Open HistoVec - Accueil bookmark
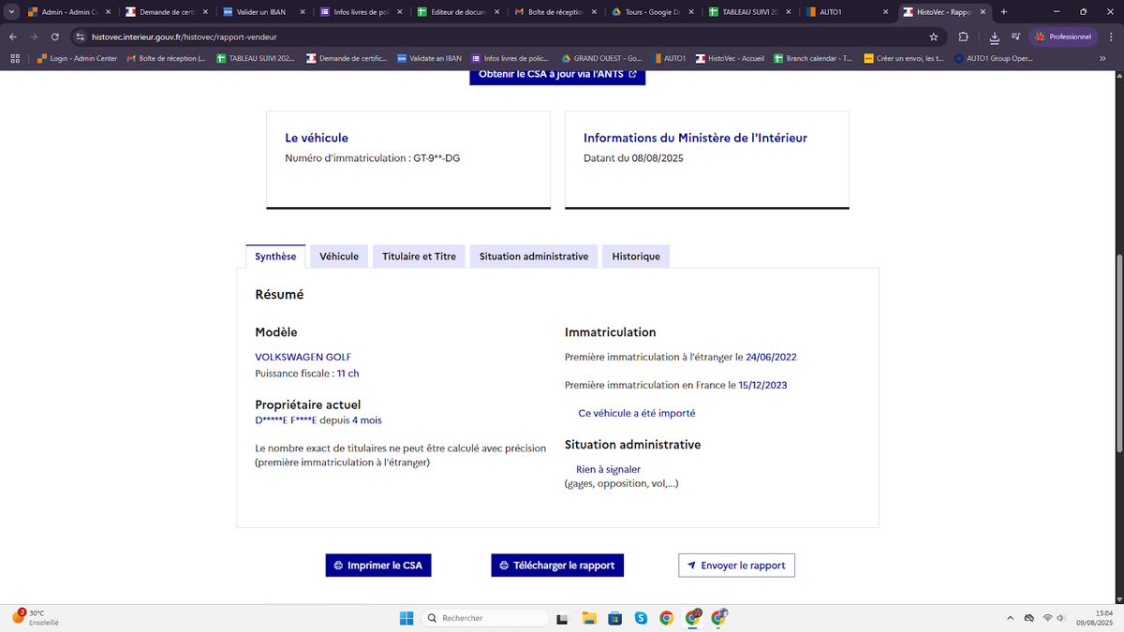Viewport: 1124px width, 632px height. [x=731, y=58]
